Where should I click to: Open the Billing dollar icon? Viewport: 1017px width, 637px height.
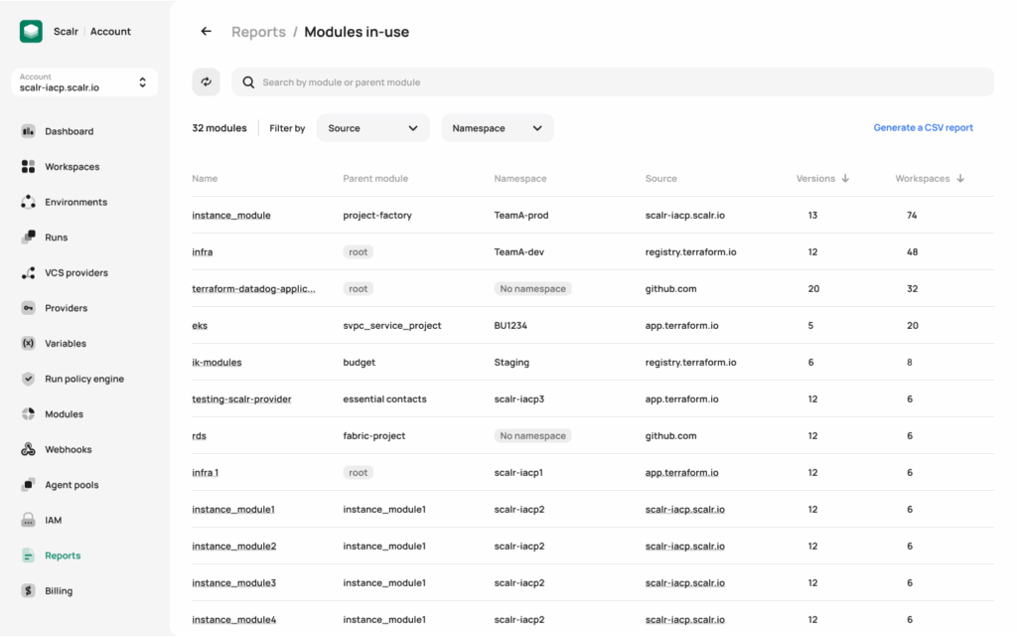click(28, 591)
